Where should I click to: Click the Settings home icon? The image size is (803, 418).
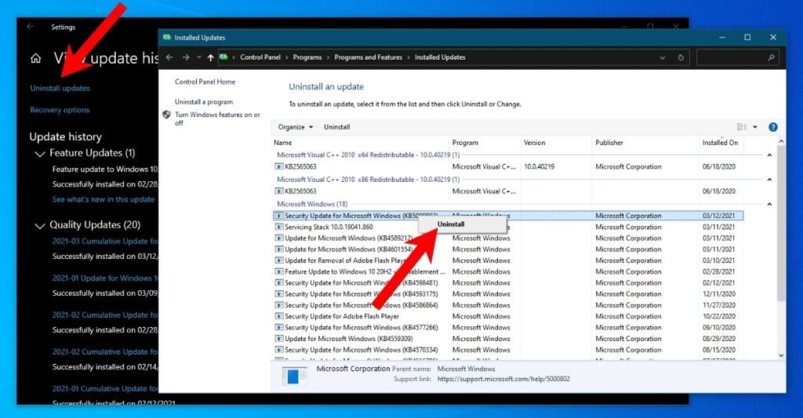click(x=35, y=58)
